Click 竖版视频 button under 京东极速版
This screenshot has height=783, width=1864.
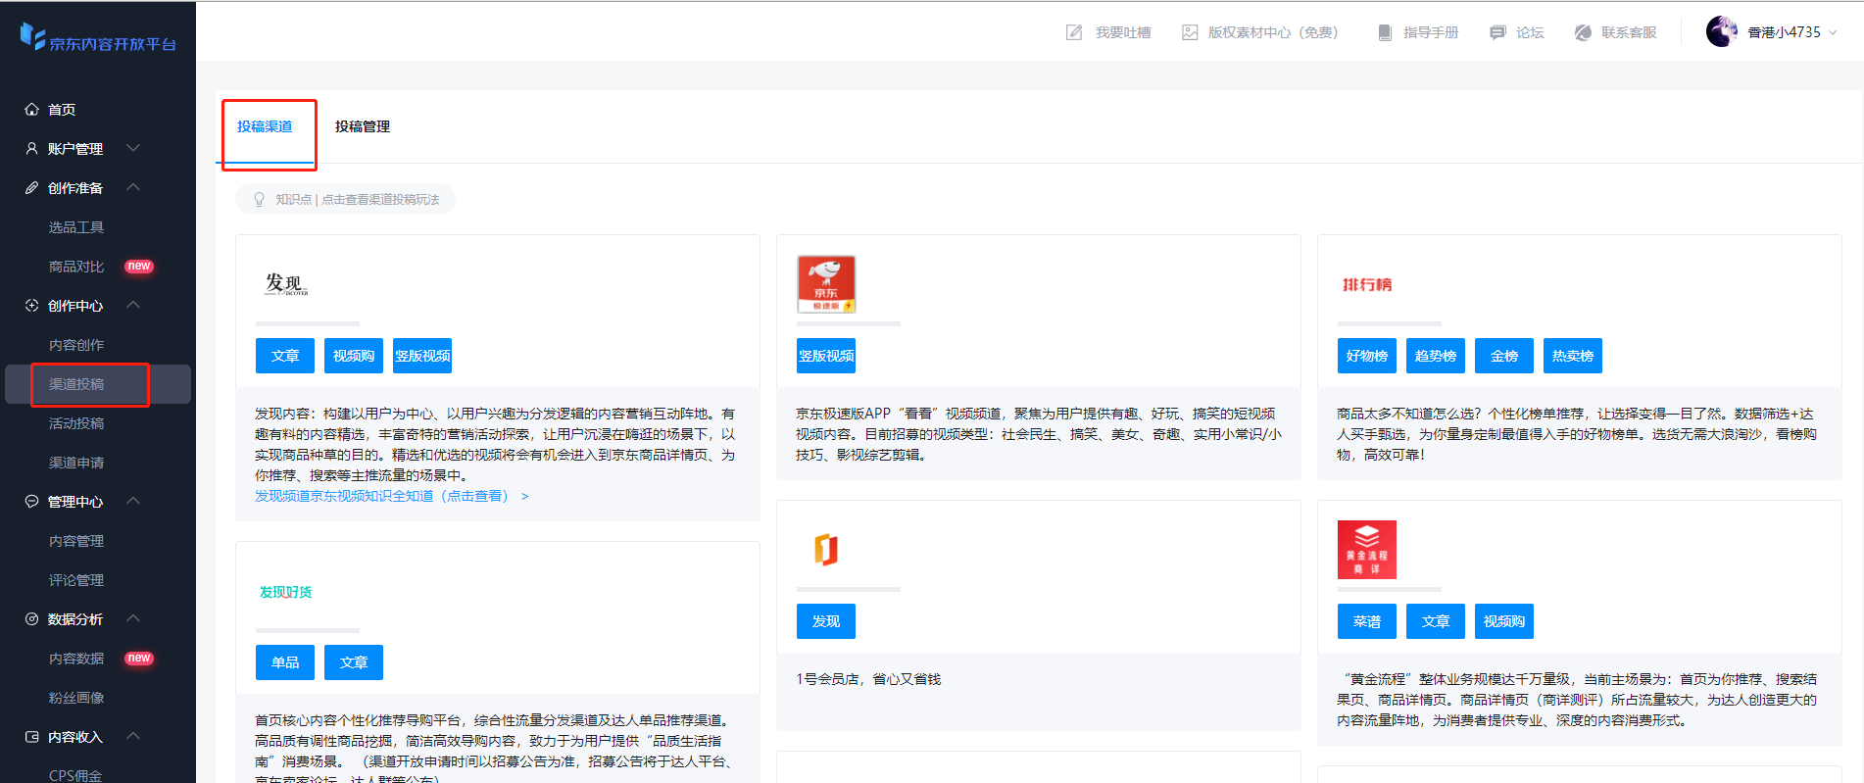(x=826, y=356)
